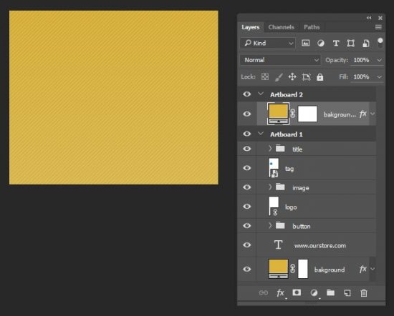Expand effects arrow on Artboard 2 bakgroun layer
Image resolution: width=394 pixels, height=316 pixels.
pos(373,114)
